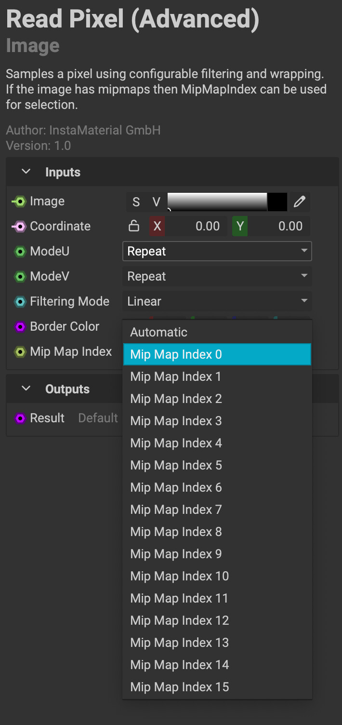This screenshot has height=725, width=342.
Task: Open the Filtering Mode Linear dropdown
Action: [x=217, y=302]
